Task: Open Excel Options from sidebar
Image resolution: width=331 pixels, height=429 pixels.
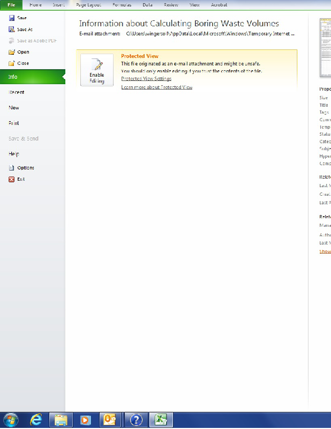Action: pos(12,168)
